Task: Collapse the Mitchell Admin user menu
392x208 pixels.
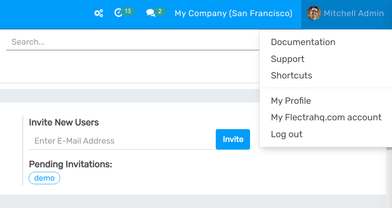Action: click(x=353, y=14)
